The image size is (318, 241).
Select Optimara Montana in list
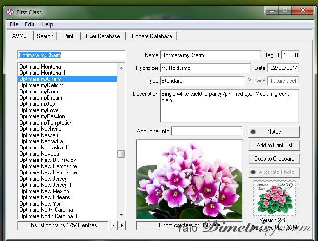68,67
